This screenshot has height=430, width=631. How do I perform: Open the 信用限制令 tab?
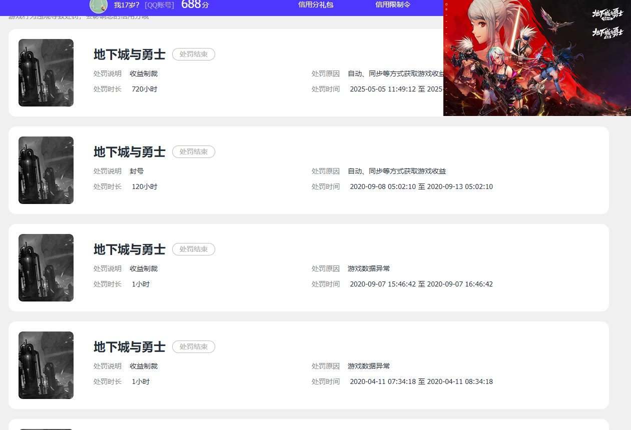[x=393, y=4]
